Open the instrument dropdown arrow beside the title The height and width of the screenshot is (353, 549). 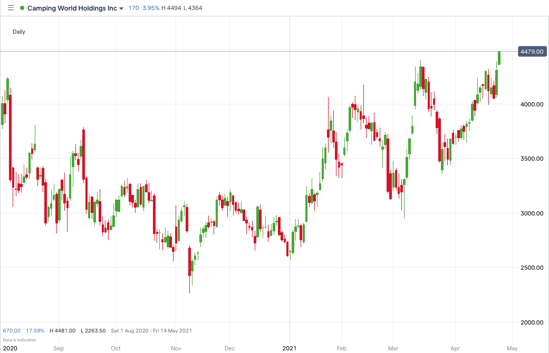[121, 8]
